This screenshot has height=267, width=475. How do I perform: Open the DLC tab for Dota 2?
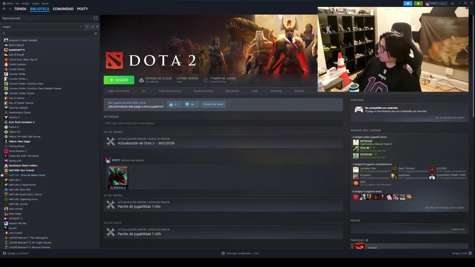tap(144, 91)
